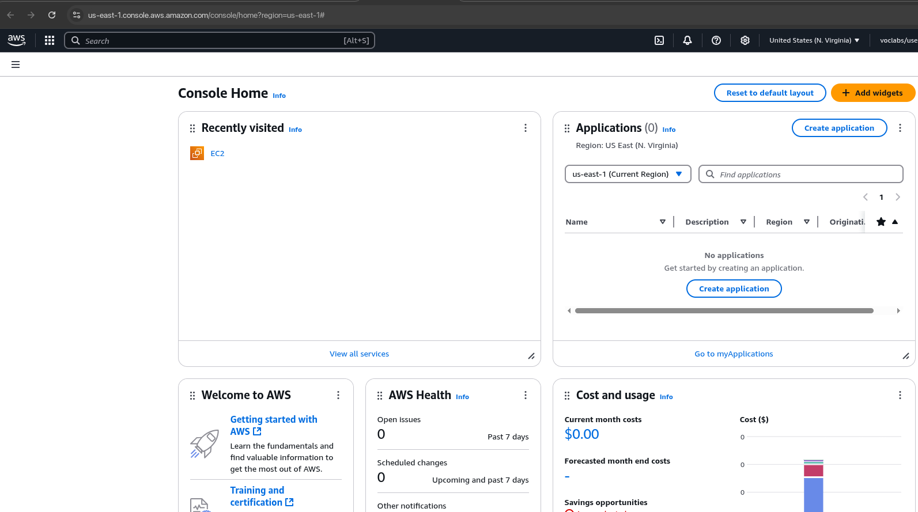Open the AWS services grid menu
The width and height of the screenshot is (918, 512).
tap(50, 40)
